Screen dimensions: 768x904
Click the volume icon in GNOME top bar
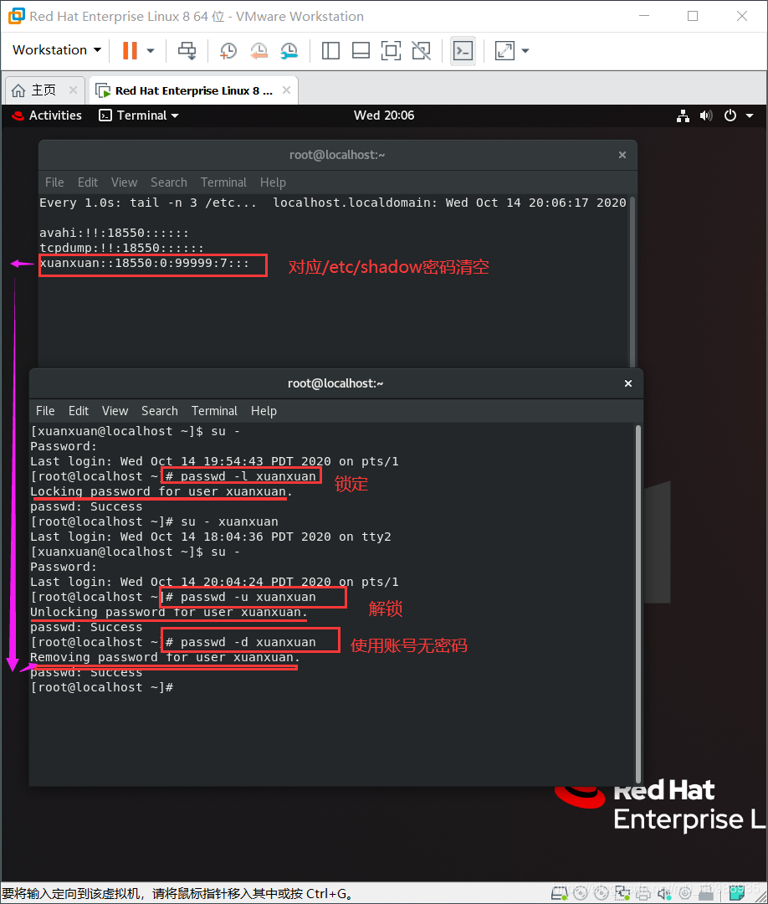tap(706, 116)
